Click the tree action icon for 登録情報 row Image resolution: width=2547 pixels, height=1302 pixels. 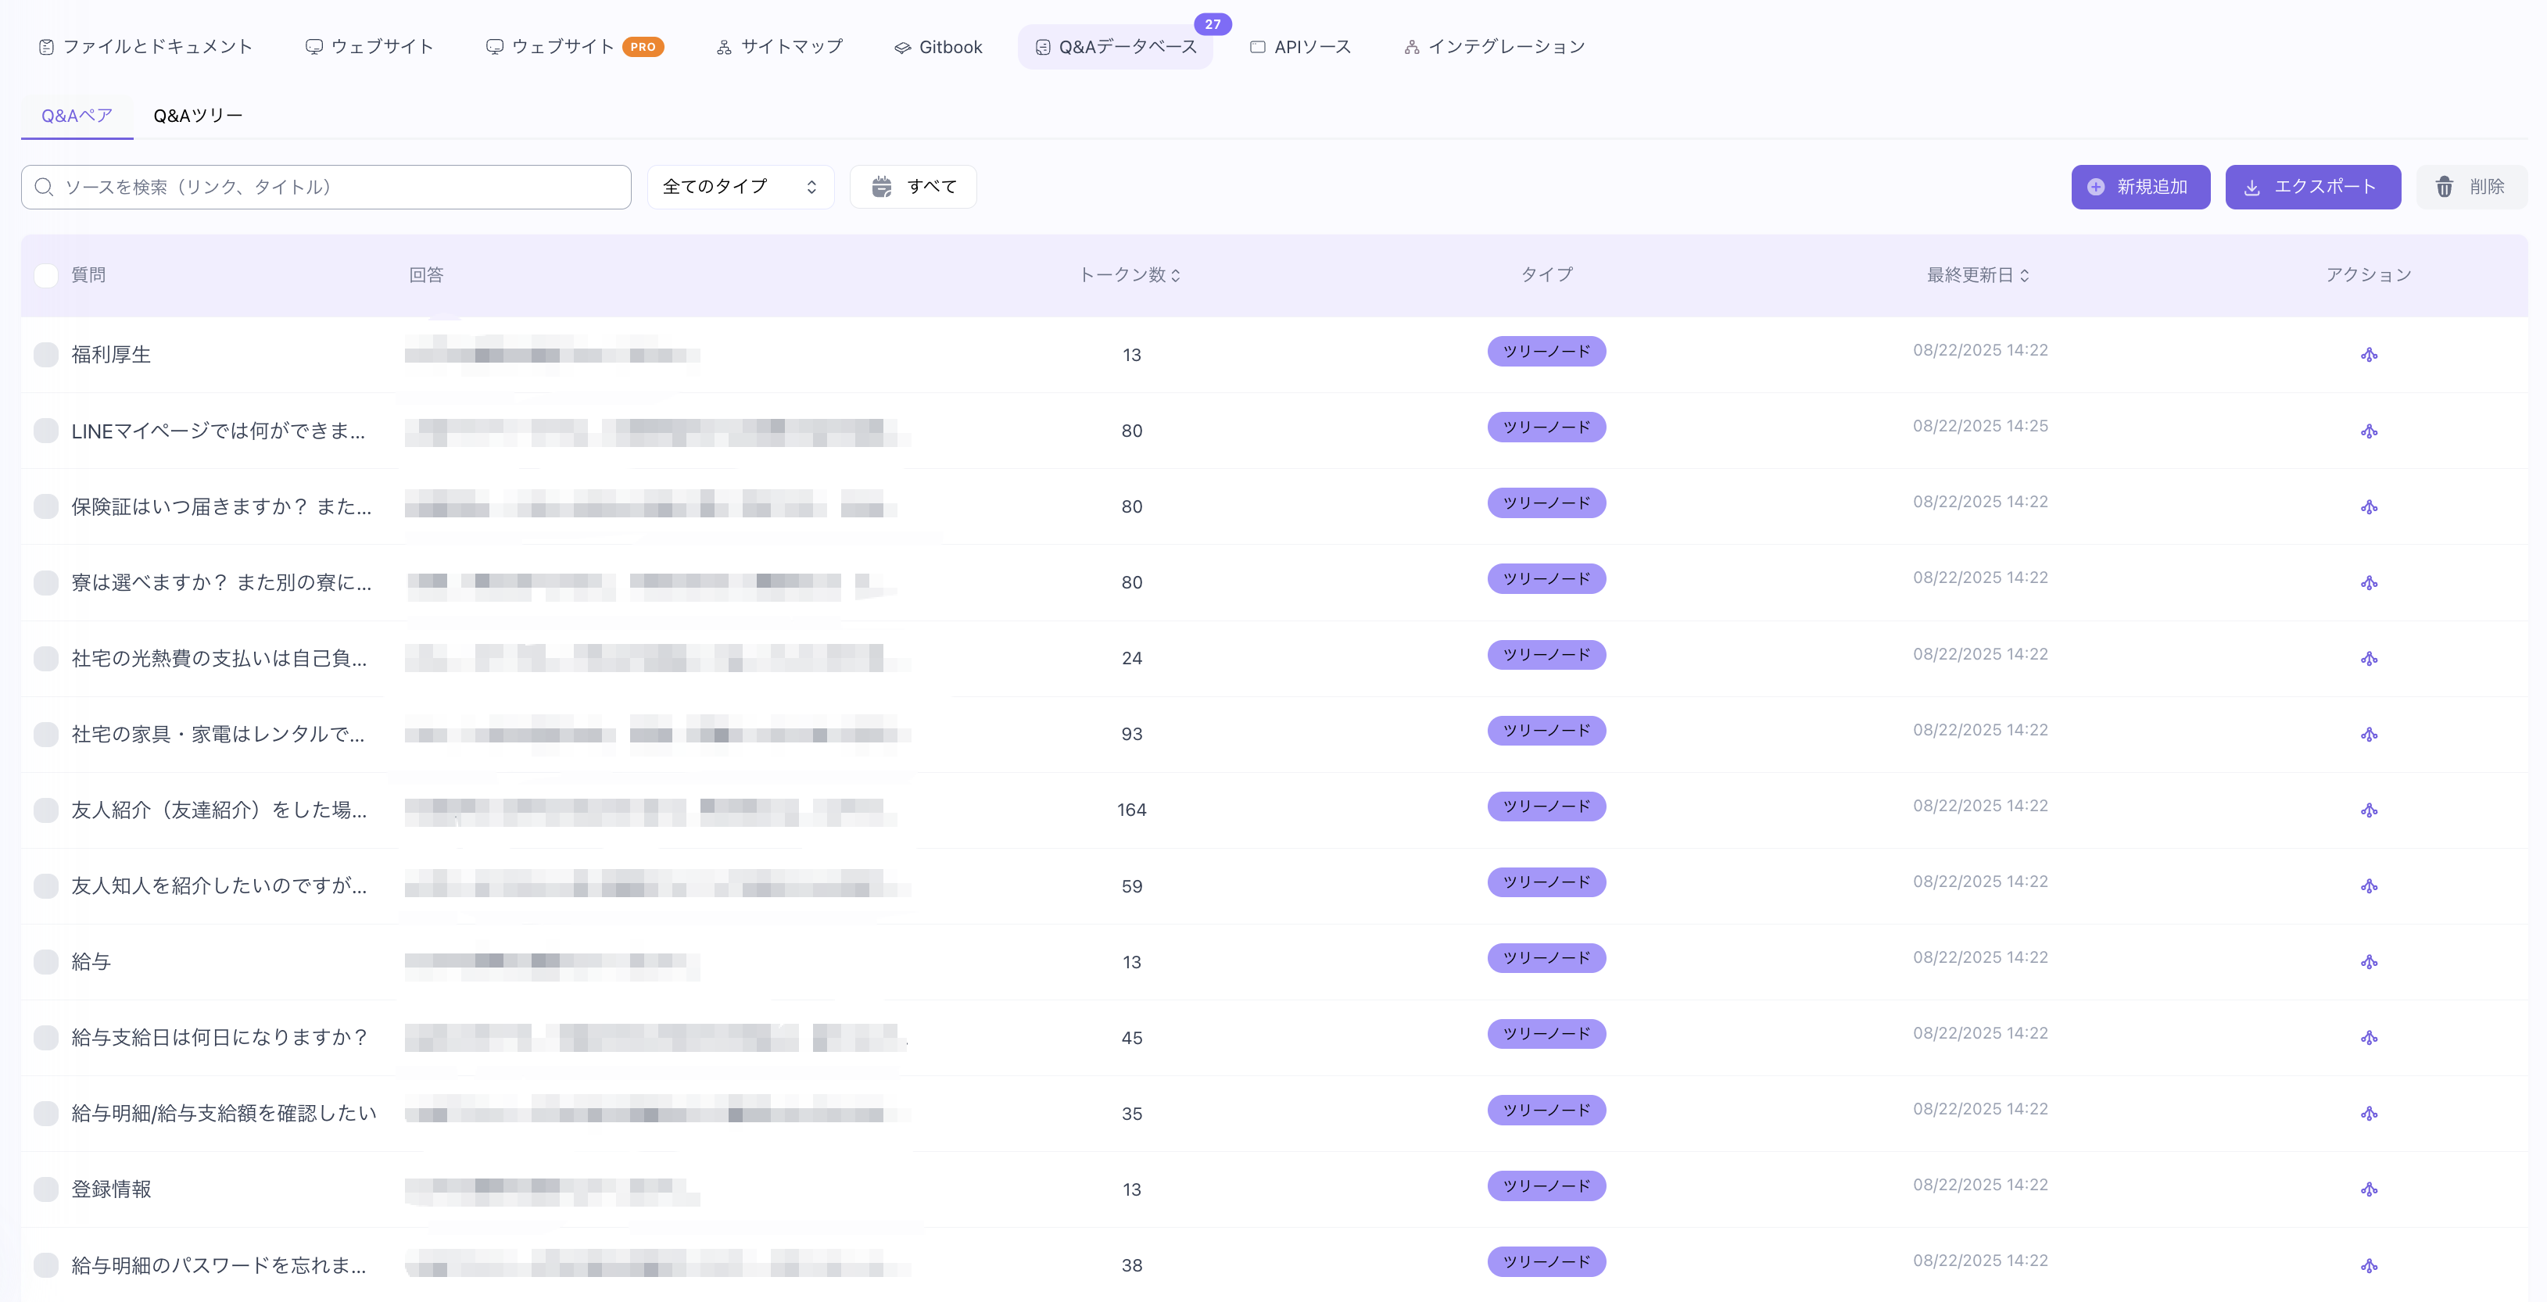tap(2369, 1189)
